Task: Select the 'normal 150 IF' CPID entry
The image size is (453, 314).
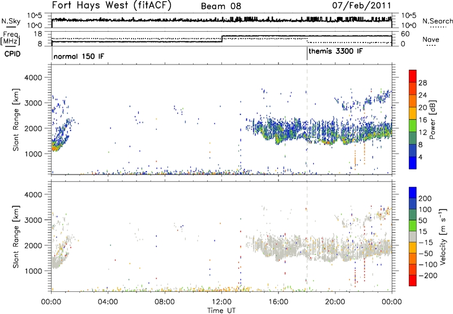Action: (x=79, y=56)
